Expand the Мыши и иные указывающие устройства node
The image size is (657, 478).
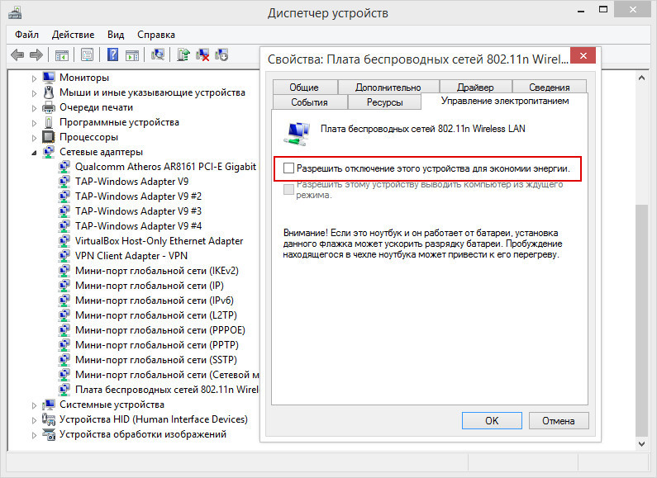pyautogui.click(x=35, y=93)
